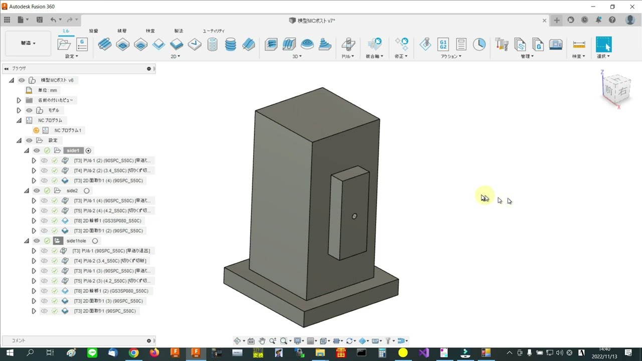Screen dimensions: 642x361
Task: Open the 製造 workspace dropdown
Action: tap(28, 43)
